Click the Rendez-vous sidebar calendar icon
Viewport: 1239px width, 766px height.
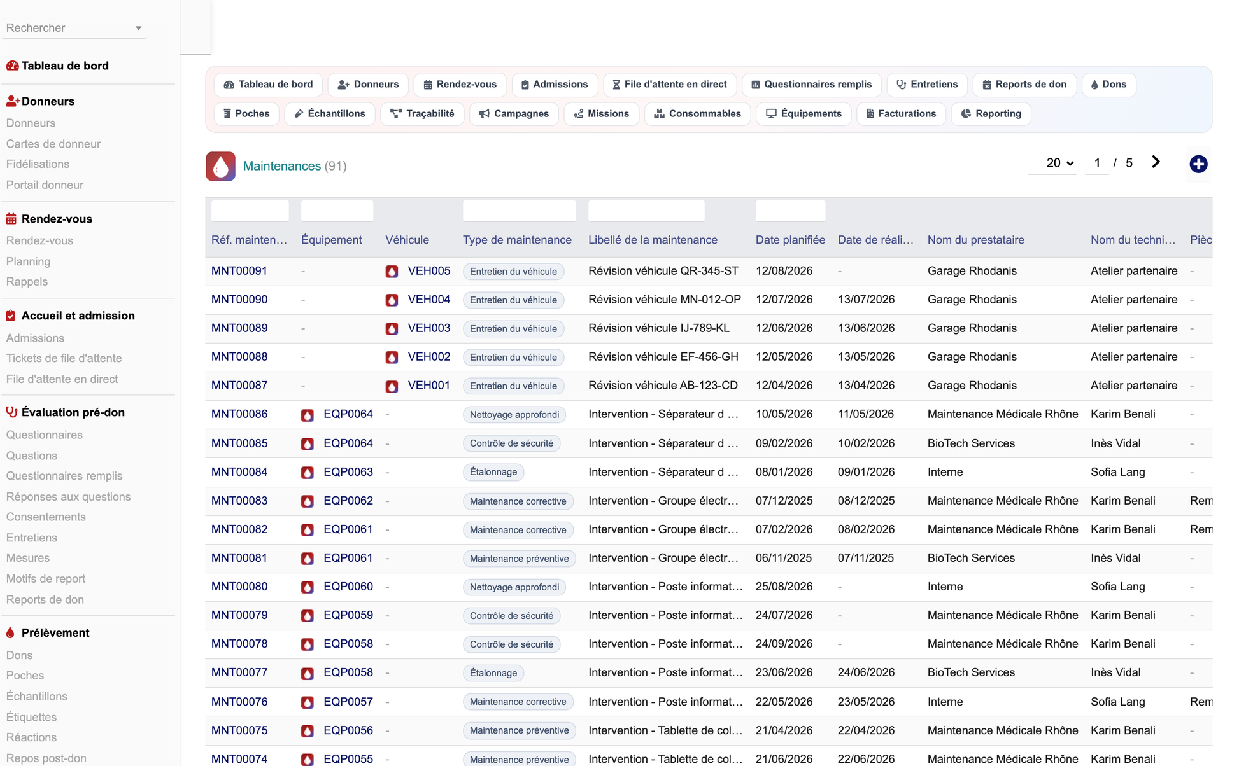11,219
